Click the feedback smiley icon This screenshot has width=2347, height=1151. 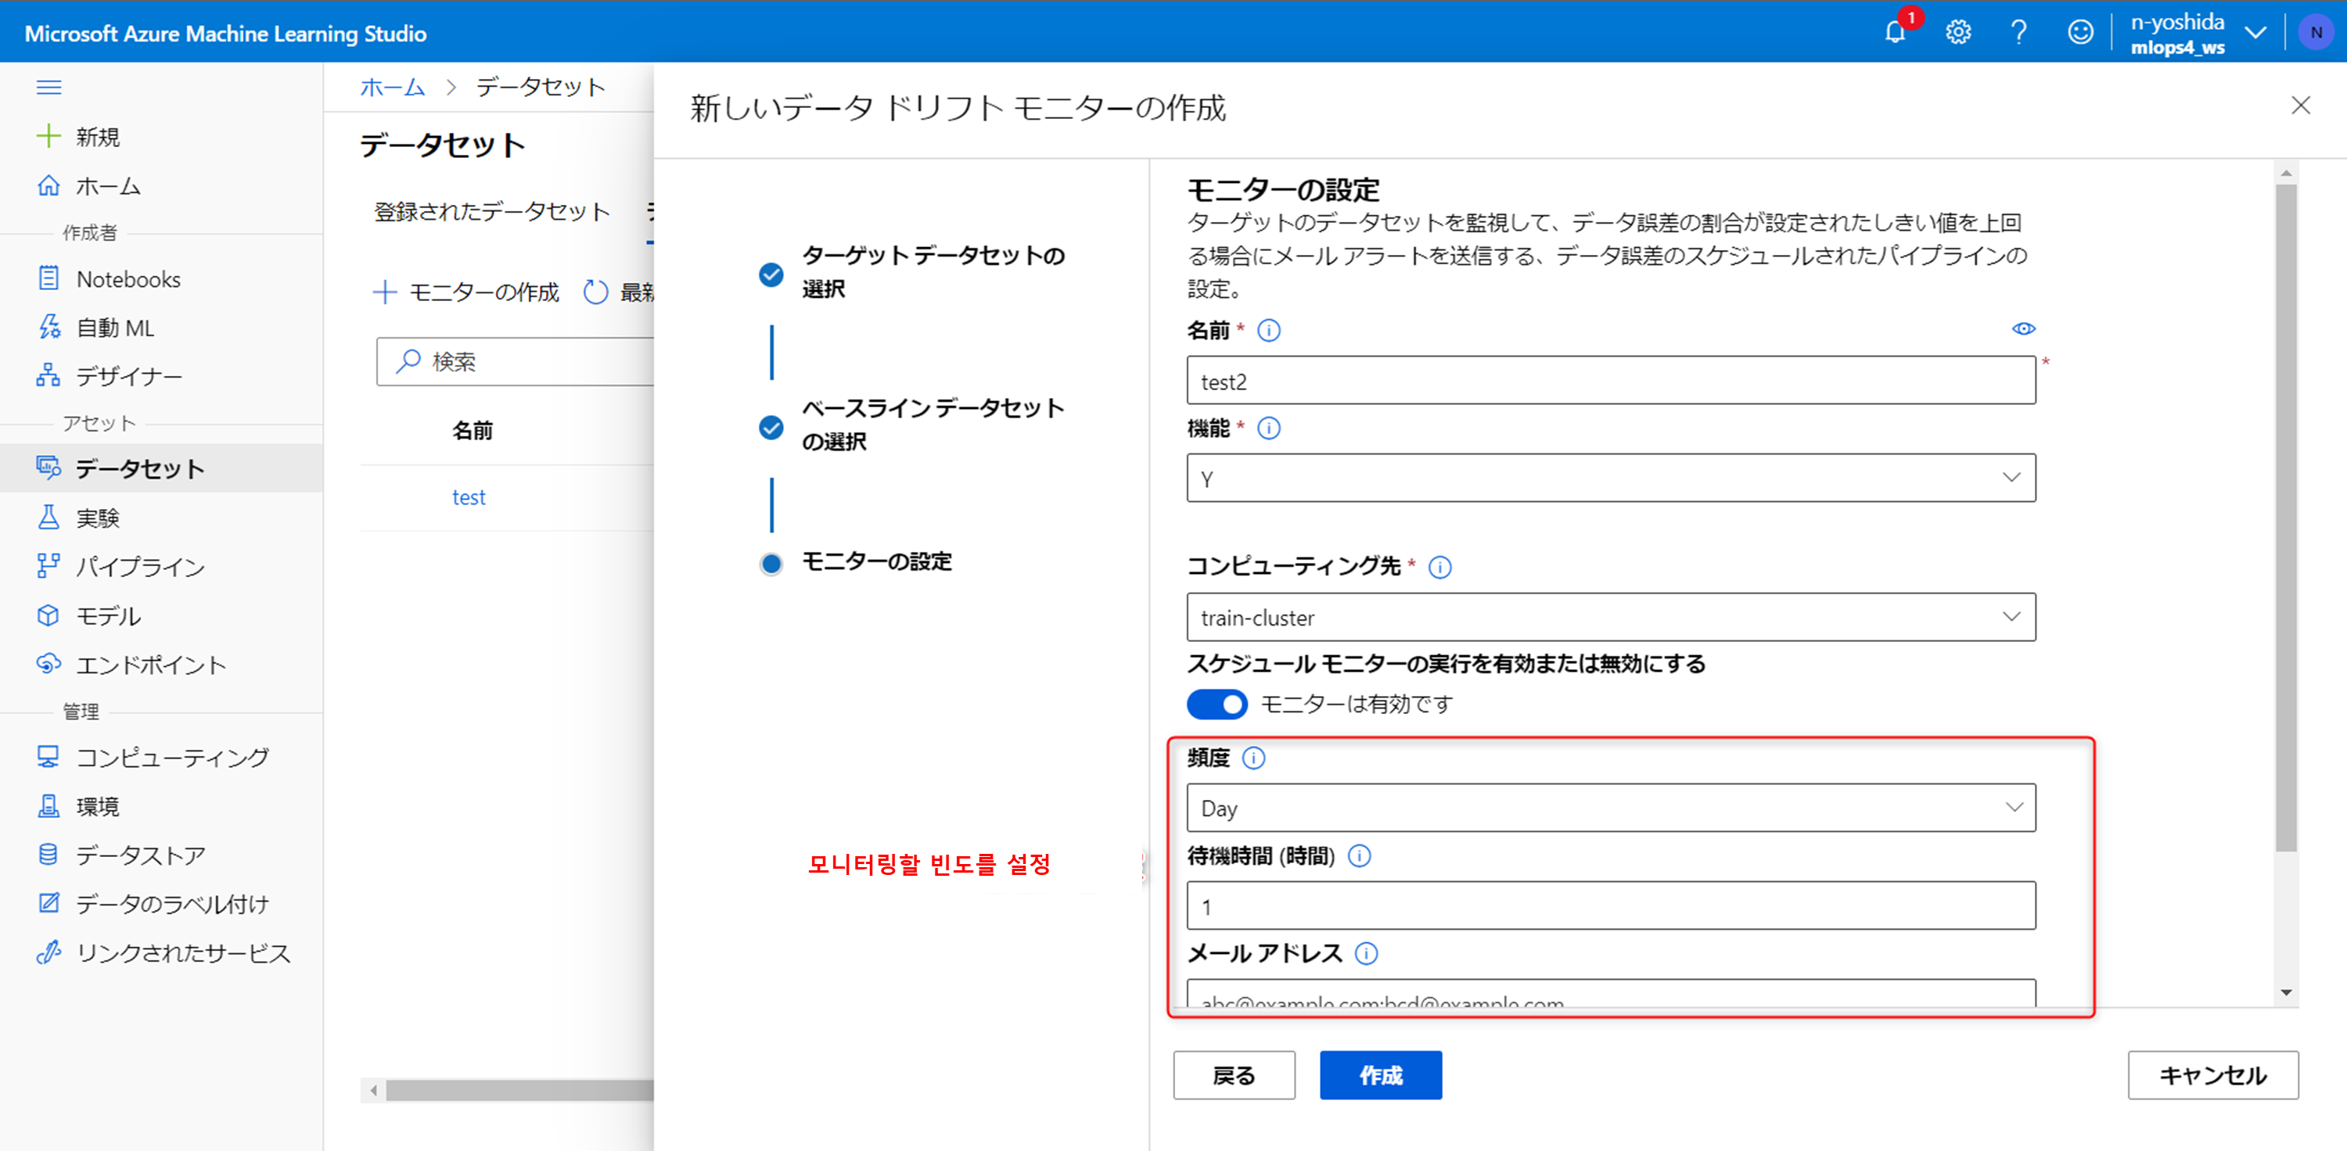[2080, 33]
